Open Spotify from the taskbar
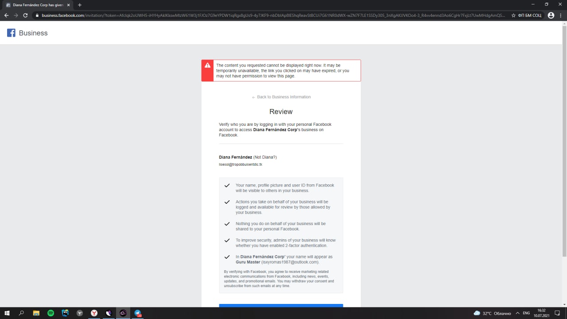Viewport: 567px width, 319px height. (x=50, y=313)
